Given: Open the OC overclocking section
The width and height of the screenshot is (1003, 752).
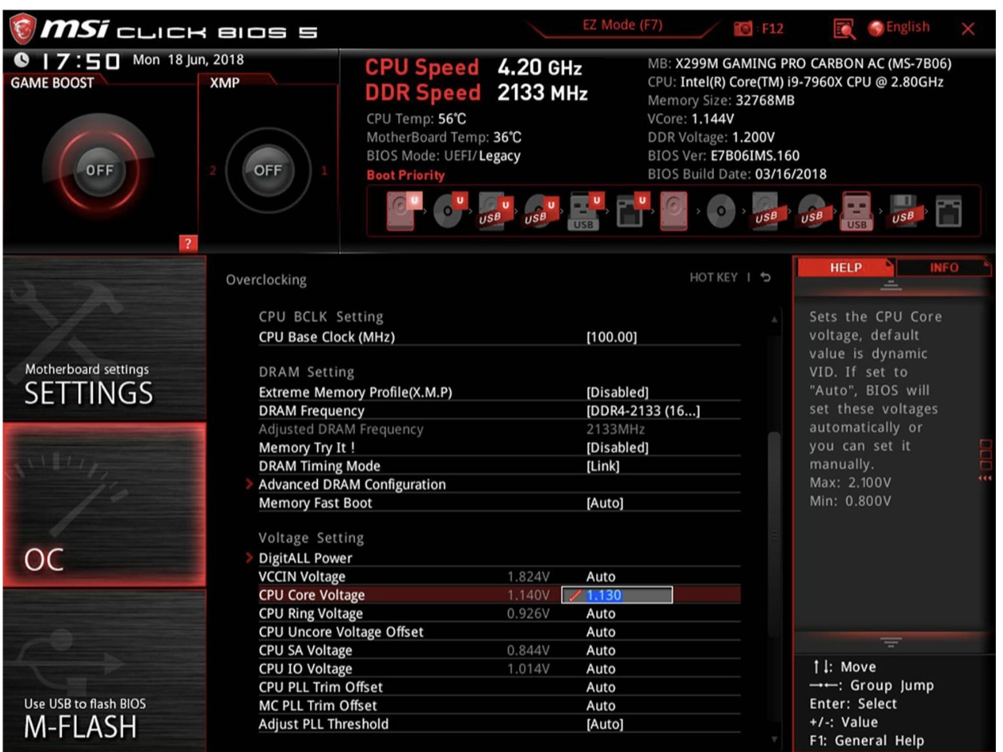Looking at the screenshot, I should 104,505.
